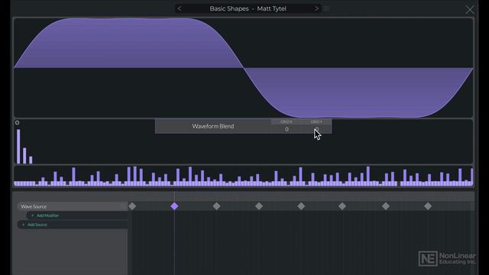Open the Waveform Blend interpolation selector
Viewport: 489px width, 275px height.
(x=213, y=126)
